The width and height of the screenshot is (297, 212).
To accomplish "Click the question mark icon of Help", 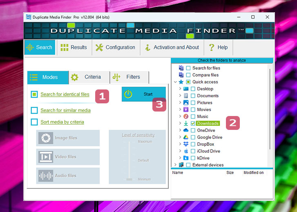I will (211, 47).
